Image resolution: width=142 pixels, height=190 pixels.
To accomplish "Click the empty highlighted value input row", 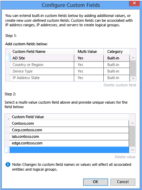I will (x=69, y=150).
